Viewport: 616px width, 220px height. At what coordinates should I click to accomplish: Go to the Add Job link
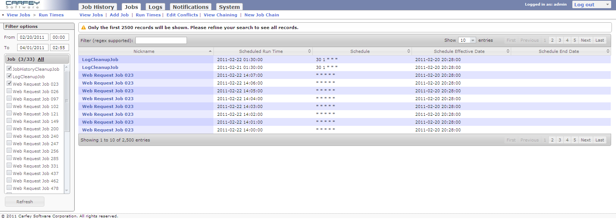pos(119,15)
